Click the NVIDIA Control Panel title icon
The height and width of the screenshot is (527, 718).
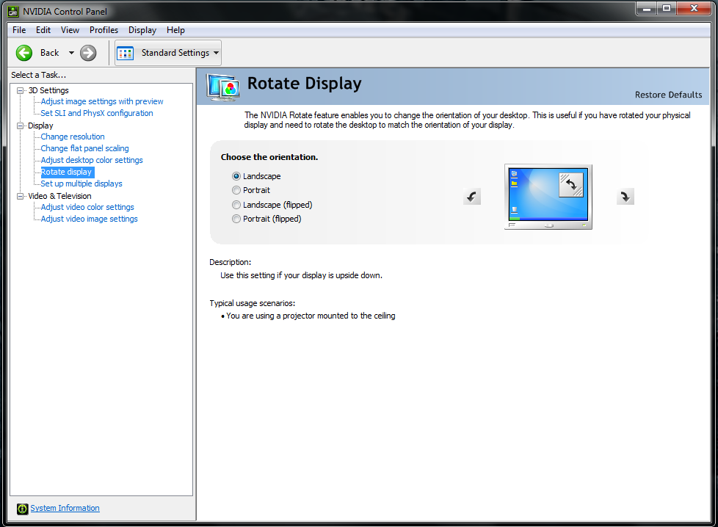click(x=12, y=12)
